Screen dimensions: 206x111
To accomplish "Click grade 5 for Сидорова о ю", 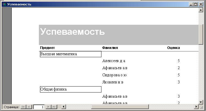I will click(x=179, y=75).
